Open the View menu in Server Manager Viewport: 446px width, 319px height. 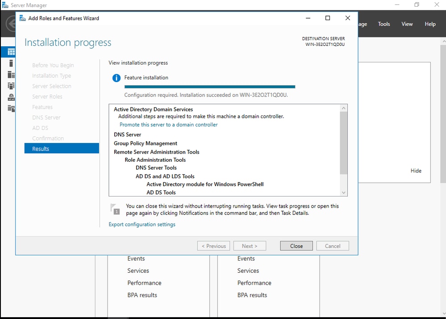click(407, 24)
